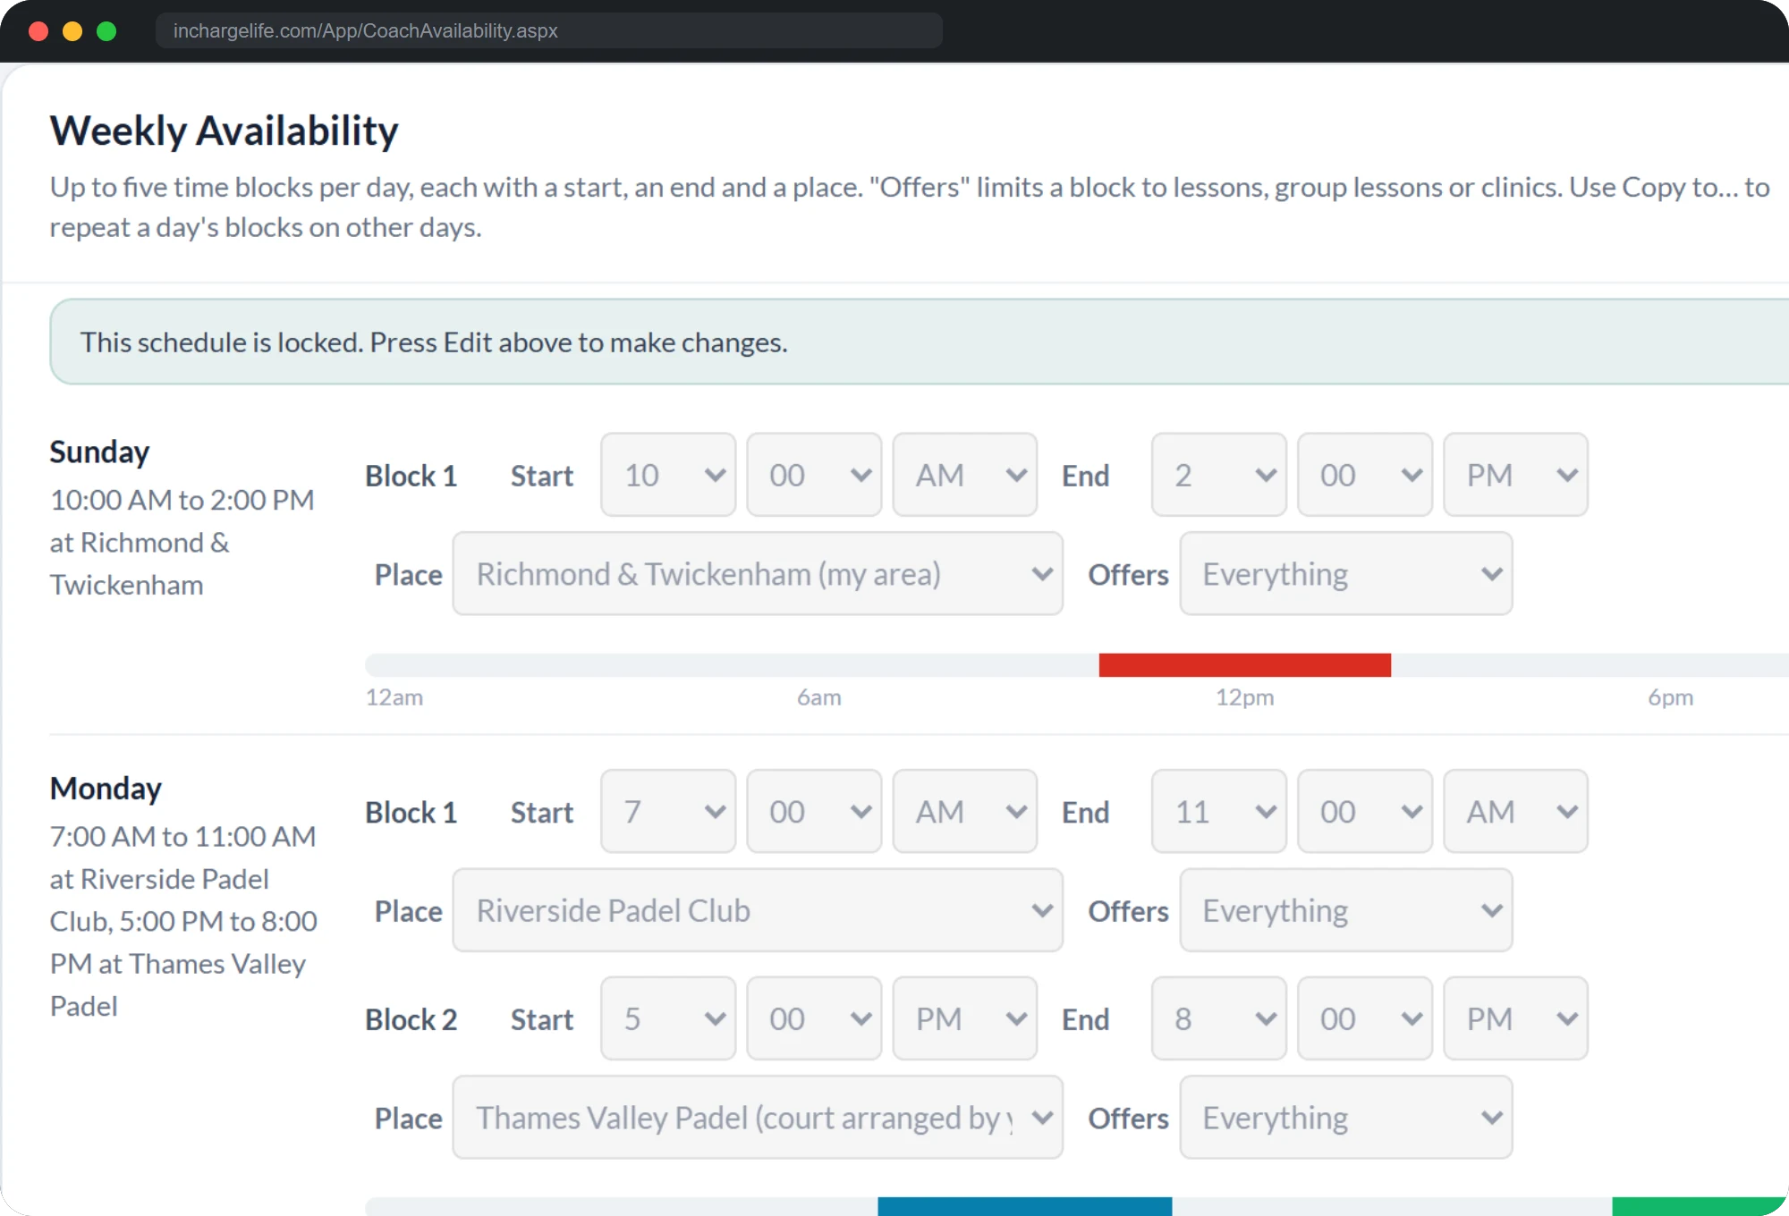Open Monday Block 2 start PM dropdown

964,1018
